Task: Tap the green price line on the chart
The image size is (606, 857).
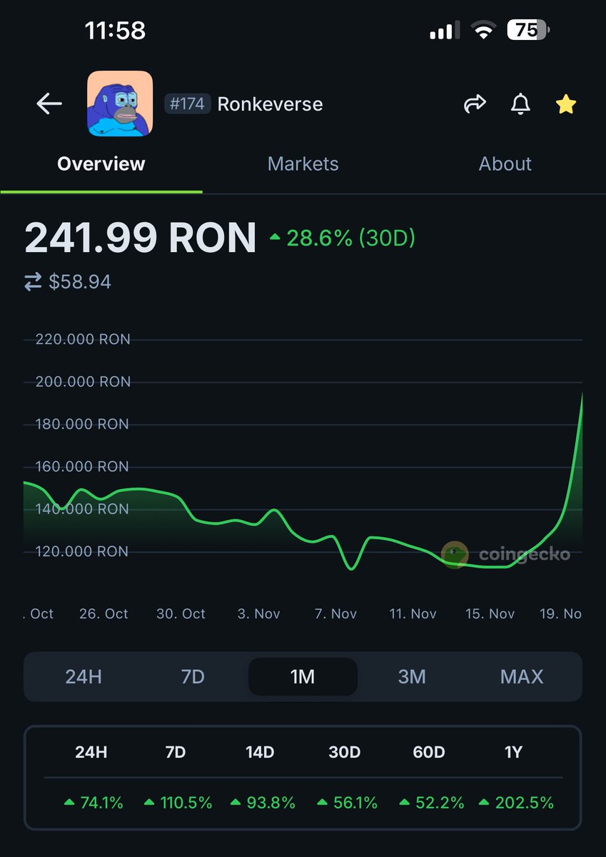Action: 214,521
